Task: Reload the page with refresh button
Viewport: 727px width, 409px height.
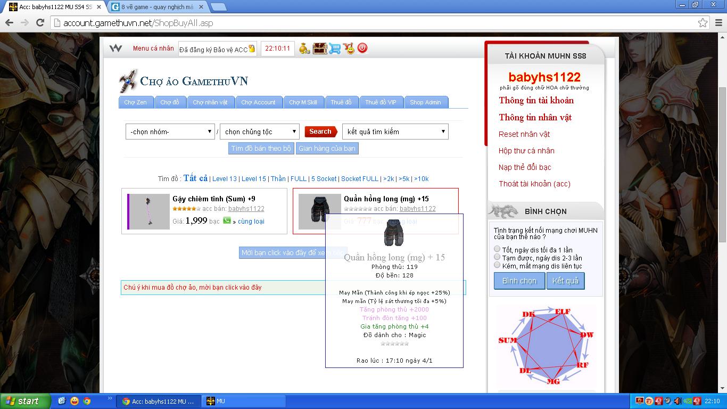Action: click(x=40, y=23)
